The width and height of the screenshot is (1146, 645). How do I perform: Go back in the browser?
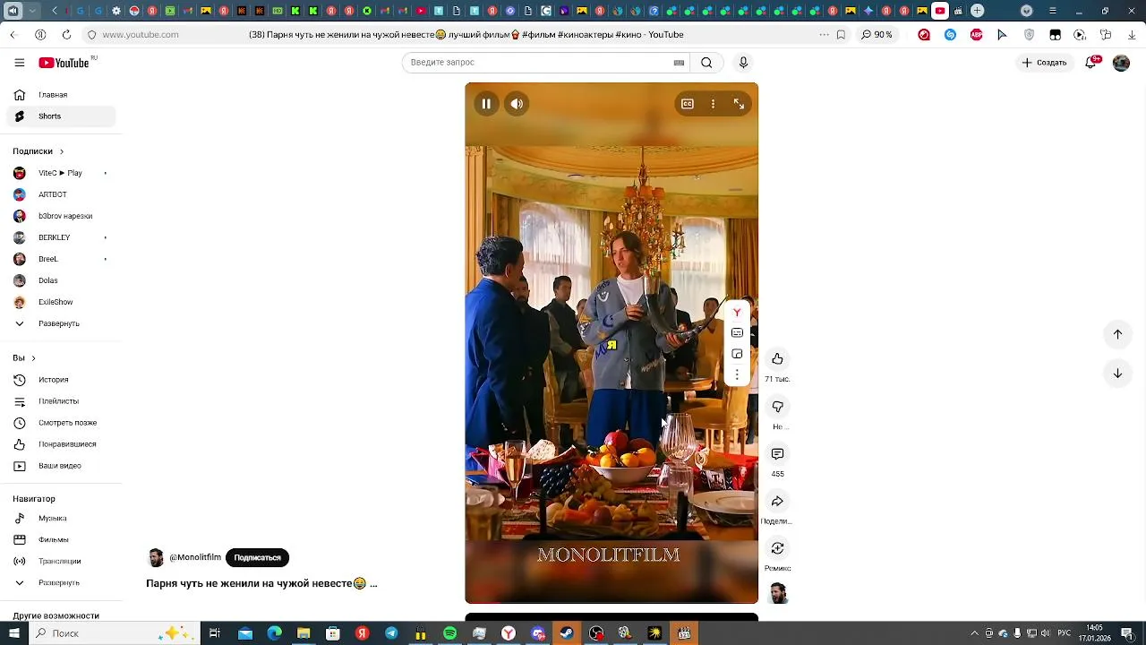[13, 35]
